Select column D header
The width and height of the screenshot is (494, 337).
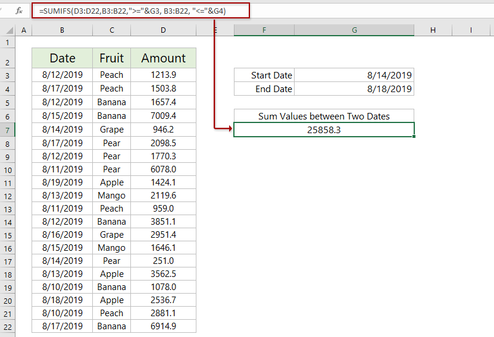click(164, 30)
